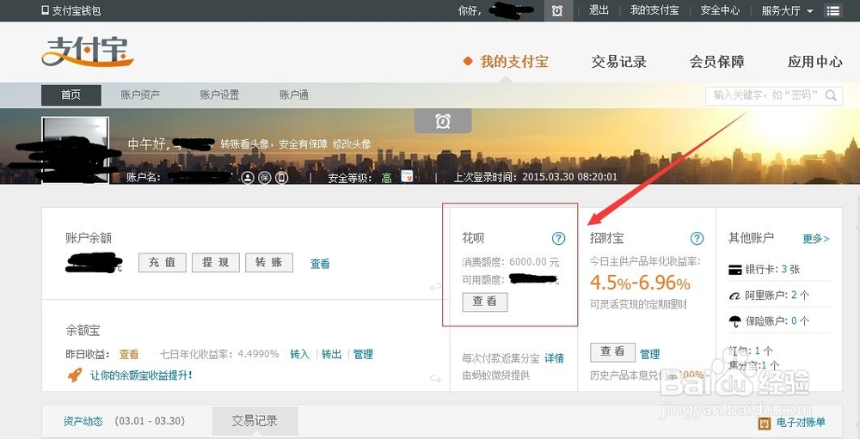Open the 交易记录 main menu
The height and width of the screenshot is (439, 860).
point(618,61)
